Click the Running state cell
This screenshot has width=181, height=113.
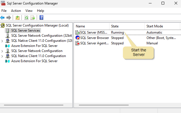pyautogui.click(x=117, y=32)
